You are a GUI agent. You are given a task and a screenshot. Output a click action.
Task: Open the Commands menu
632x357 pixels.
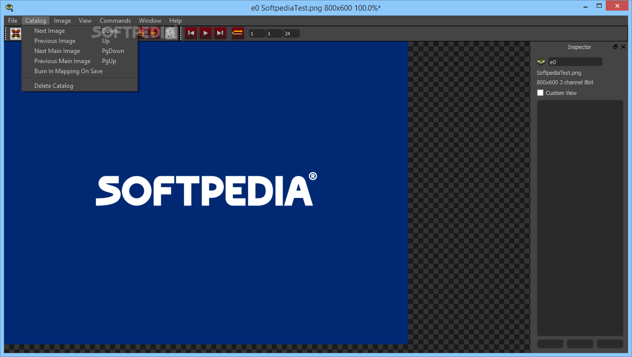(x=115, y=21)
